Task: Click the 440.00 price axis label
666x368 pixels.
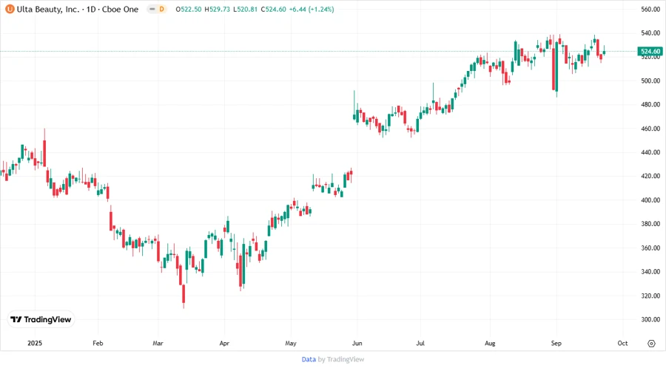Action: point(650,152)
